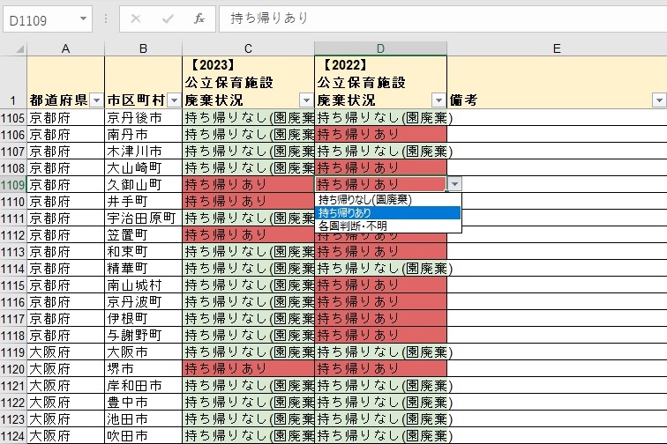Click the 市区町村 header cell text
Viewport: 667px width, 444px height.
pyautogui.click(x=136, y=100)
